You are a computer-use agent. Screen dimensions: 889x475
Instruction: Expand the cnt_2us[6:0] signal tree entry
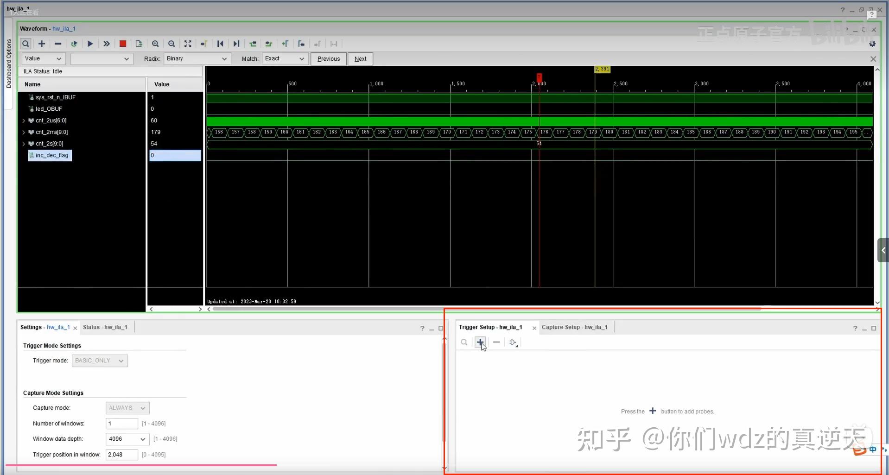pyautogui.click(x=24, y=120)
